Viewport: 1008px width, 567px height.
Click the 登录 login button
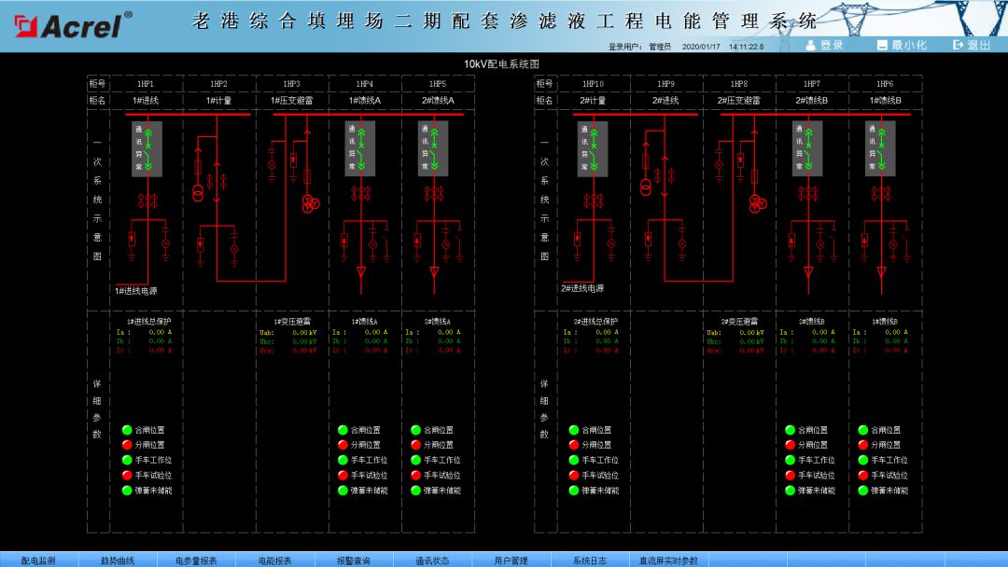pyautogui.click(x=825, y=45)
